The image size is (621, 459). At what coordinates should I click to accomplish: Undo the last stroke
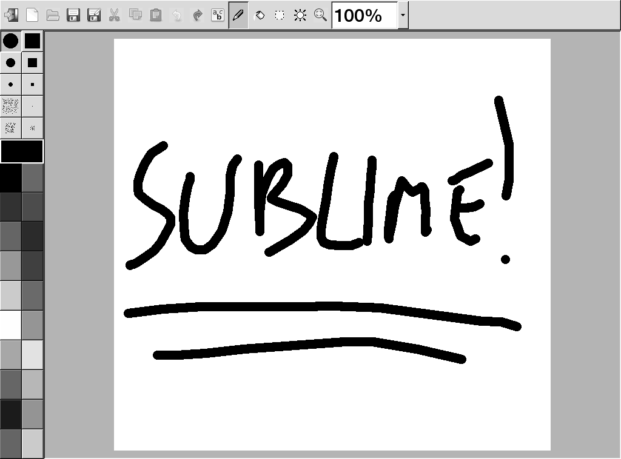[x=176, y=15]
